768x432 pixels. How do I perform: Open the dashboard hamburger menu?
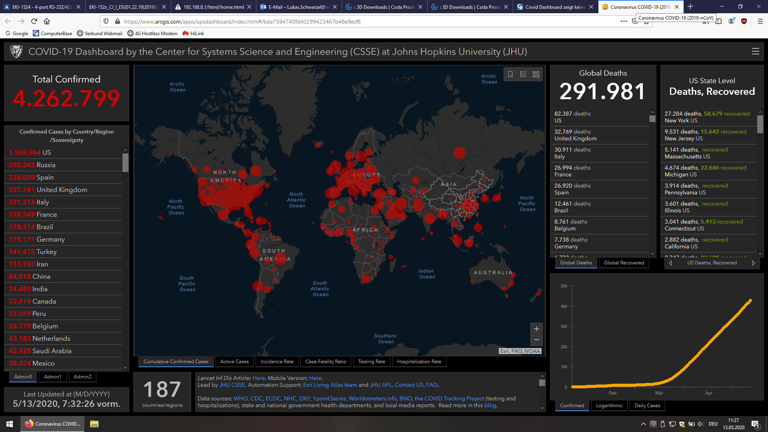click(755, 52)
